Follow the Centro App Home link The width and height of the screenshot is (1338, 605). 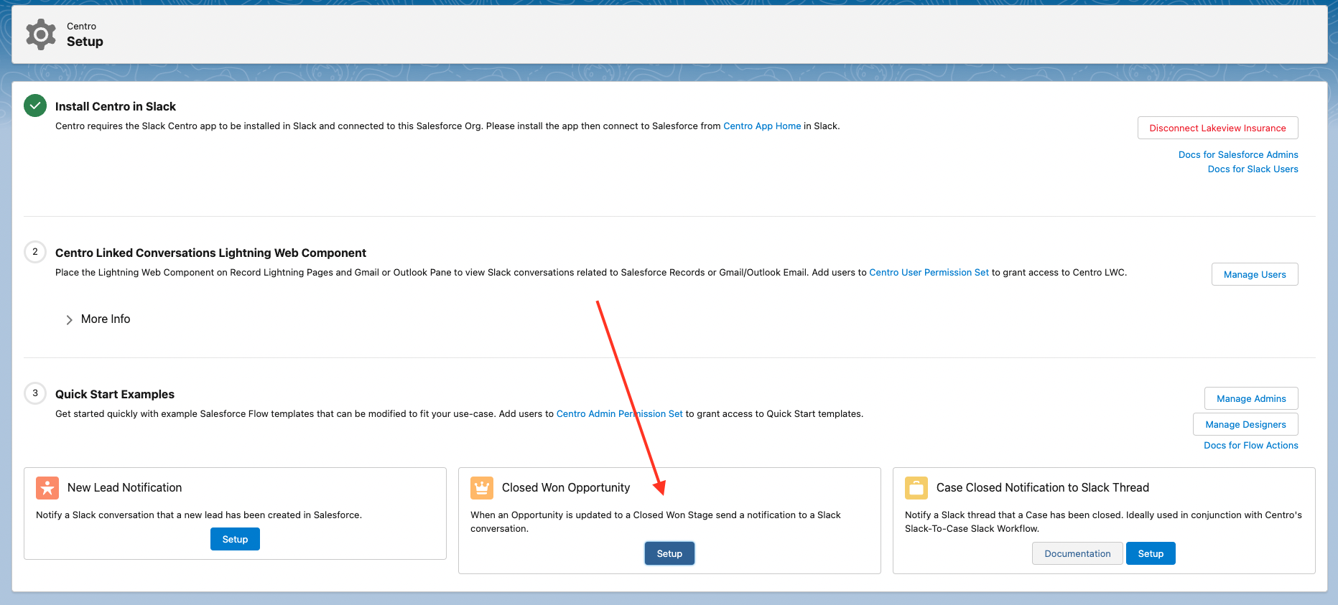point(762,126)
